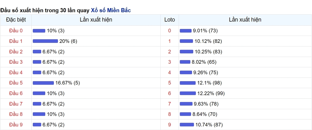Select the Đầu 0 row label
Image resolution: width=312 pixels, height=130 pixels.
pos(16,31)
